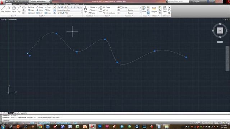This screenshot has width=230, height=129.
Task: Open Photoshop from the taskbar
Action: [100, 126]
